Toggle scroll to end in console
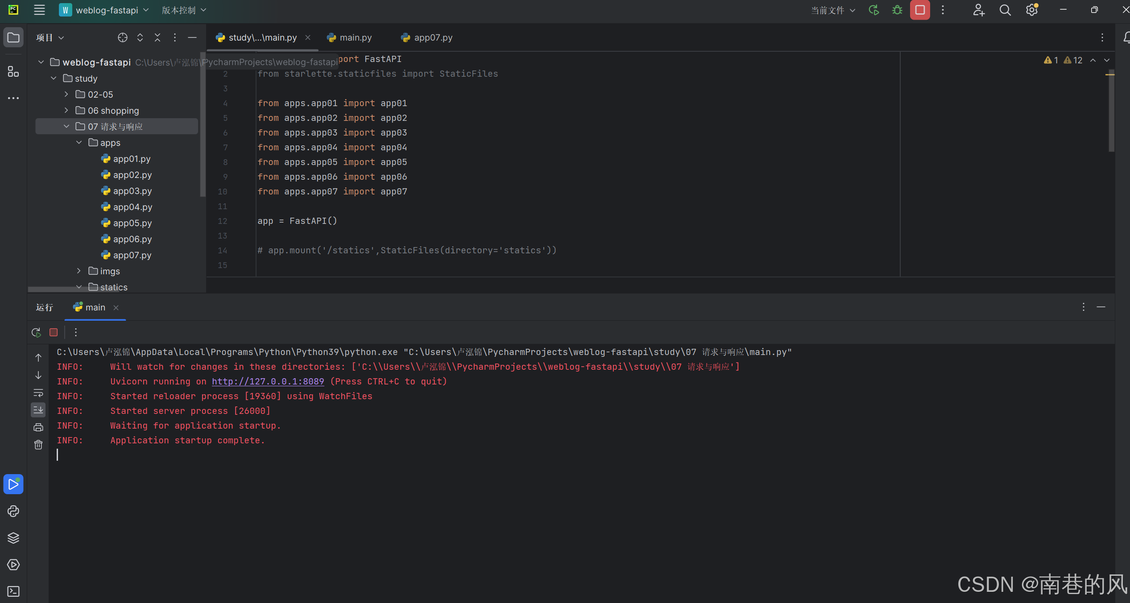Screen dimensions: 1130x603 tap(38, 409)
